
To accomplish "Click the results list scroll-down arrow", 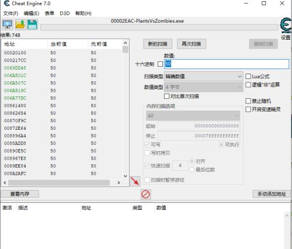I will (x=126, y=176).
